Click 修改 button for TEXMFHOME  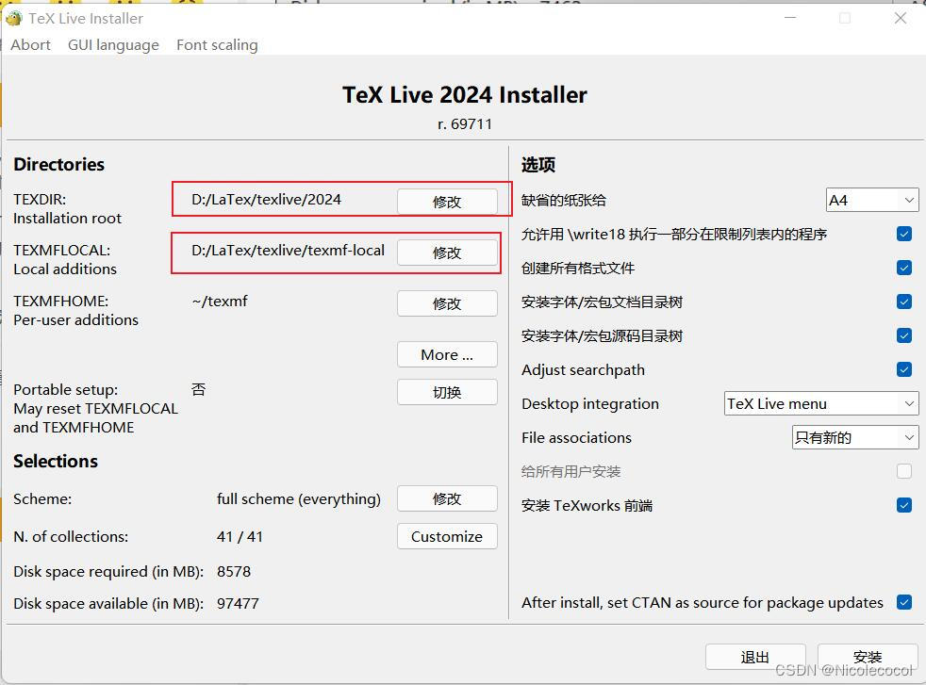[447, 303]
